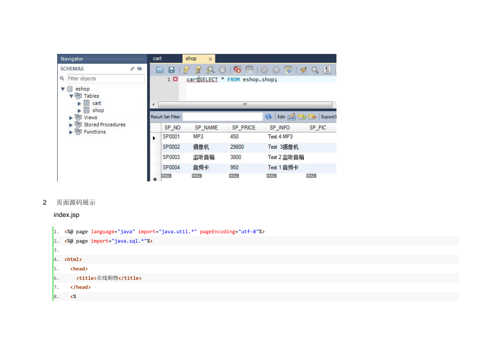Toggle auto-commit mode icon

(288, 70)
